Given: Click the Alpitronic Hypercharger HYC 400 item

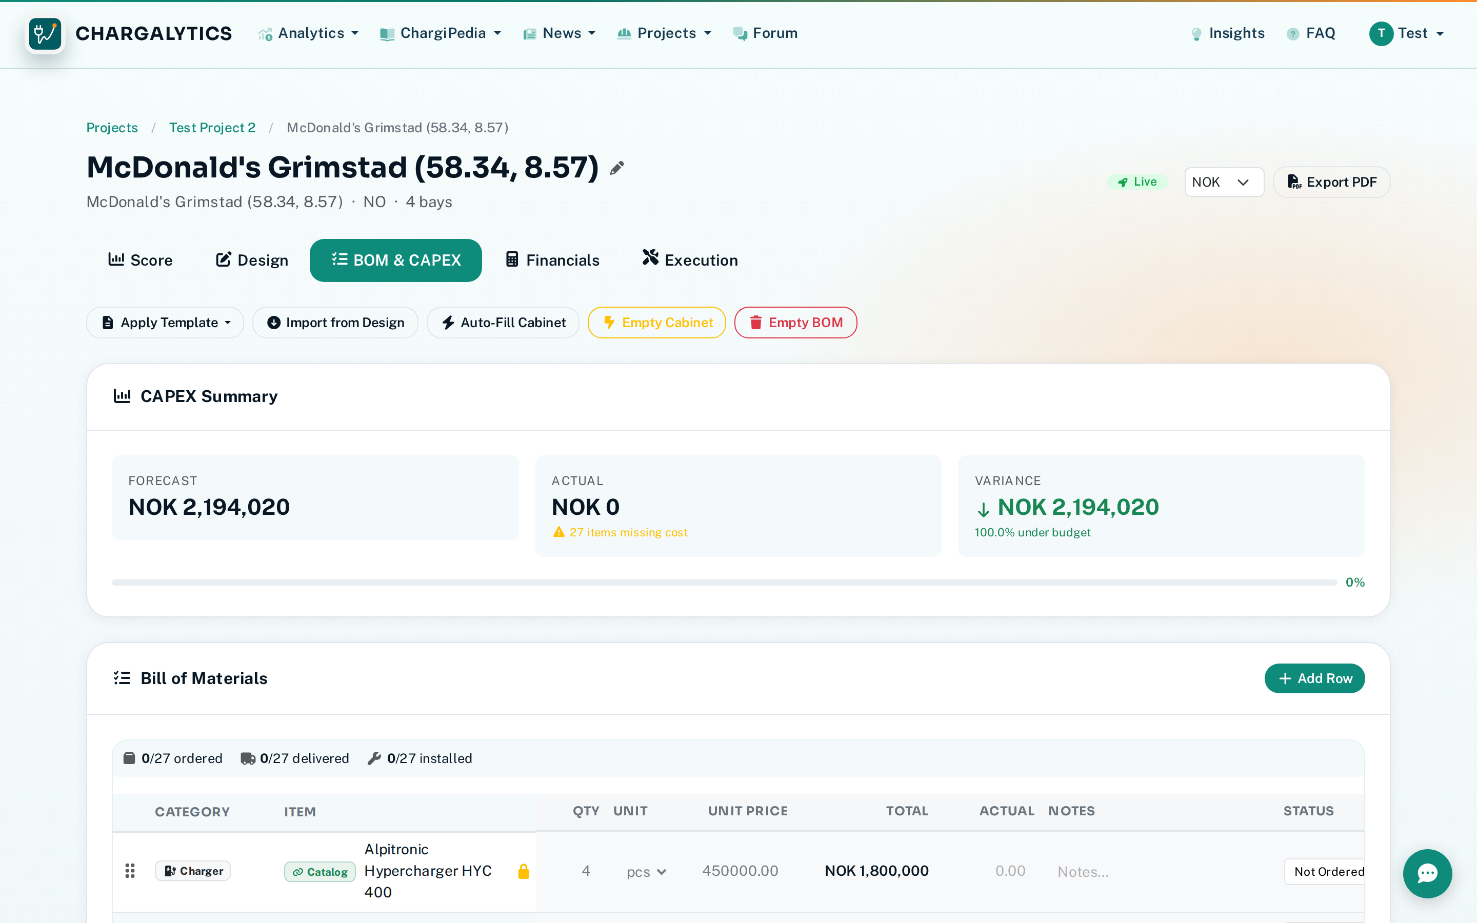Looking at the screenshot, I should pyautogui.click(x=428, y=871).
